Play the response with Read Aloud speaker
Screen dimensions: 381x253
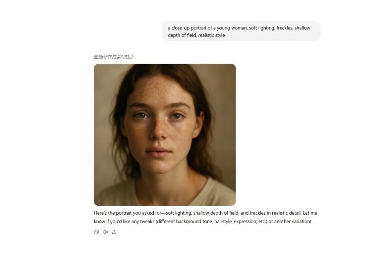[105, 232]
